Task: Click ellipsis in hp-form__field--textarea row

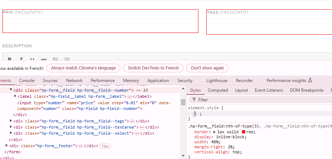Action: pos(142,127)
